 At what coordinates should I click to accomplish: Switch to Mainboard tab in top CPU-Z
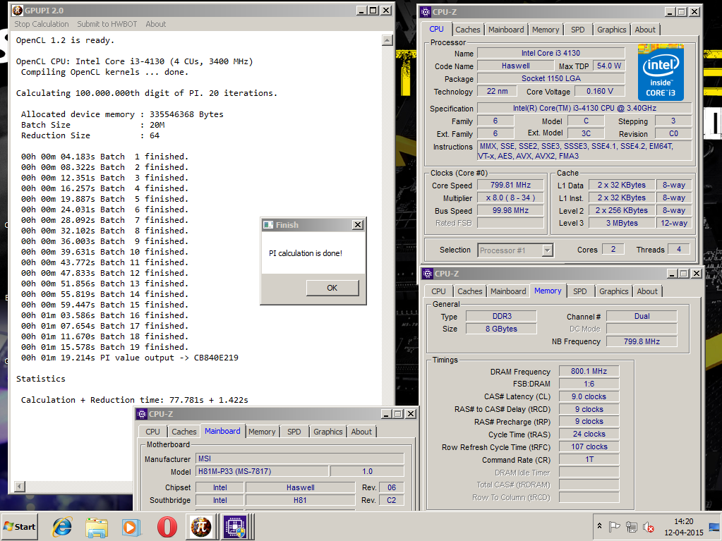[506, 30]
